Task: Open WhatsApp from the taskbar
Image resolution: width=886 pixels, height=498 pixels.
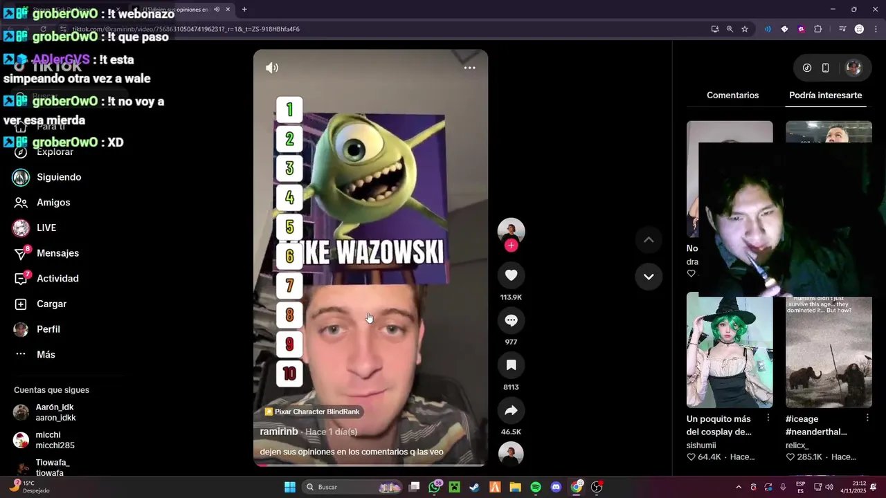Action: coord(435,487)
